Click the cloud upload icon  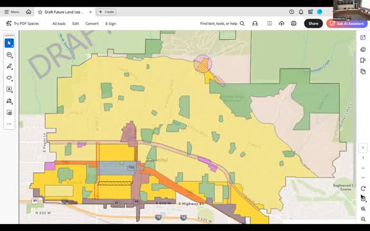pyautogui.click(x=281, y=24)
